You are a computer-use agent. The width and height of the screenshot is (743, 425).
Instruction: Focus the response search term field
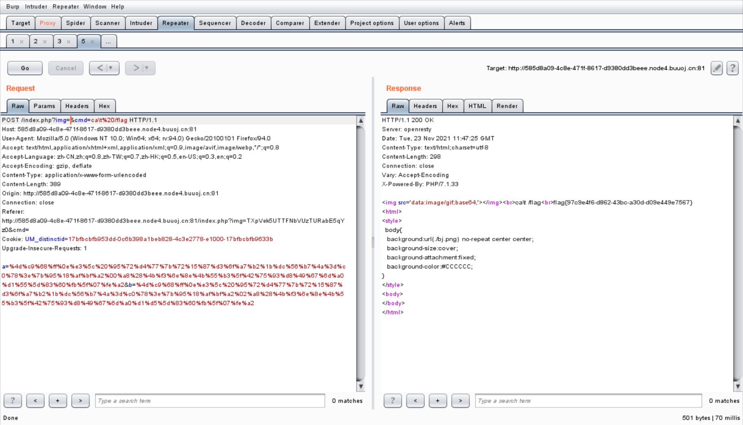point(588,401)
